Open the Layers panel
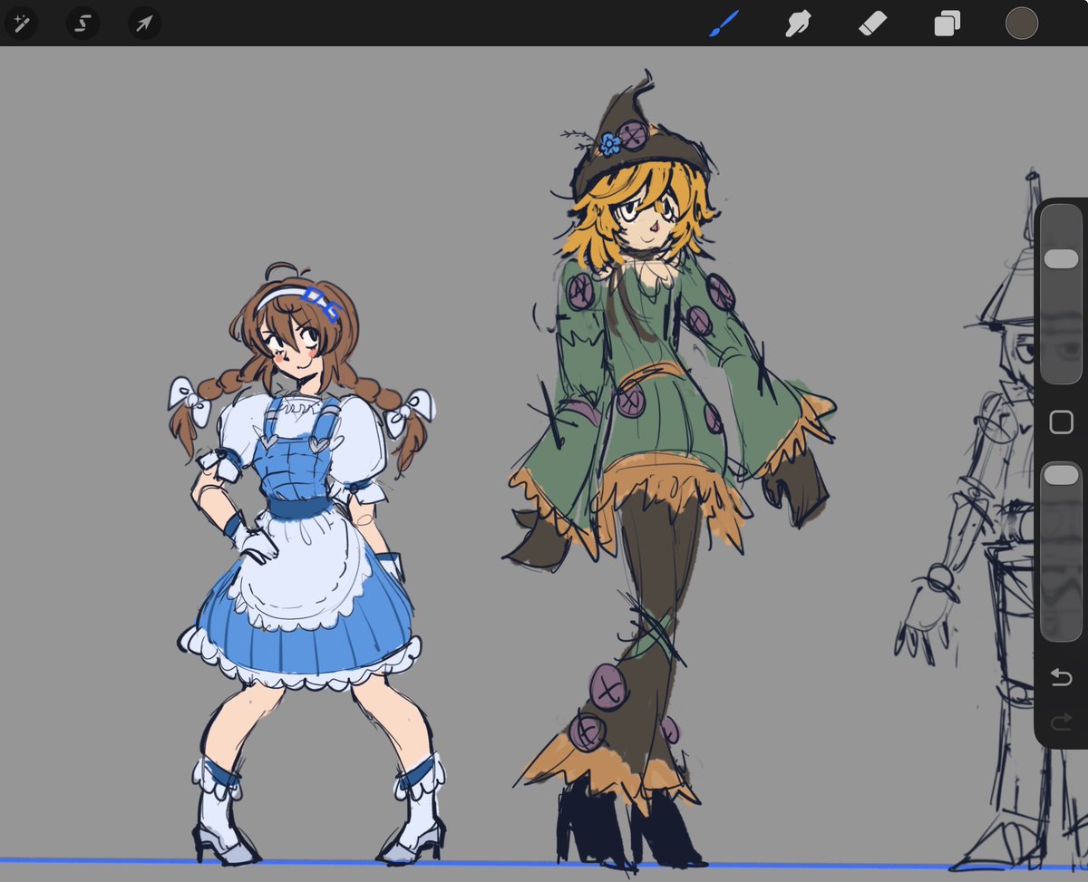 [x=947, y=23]
